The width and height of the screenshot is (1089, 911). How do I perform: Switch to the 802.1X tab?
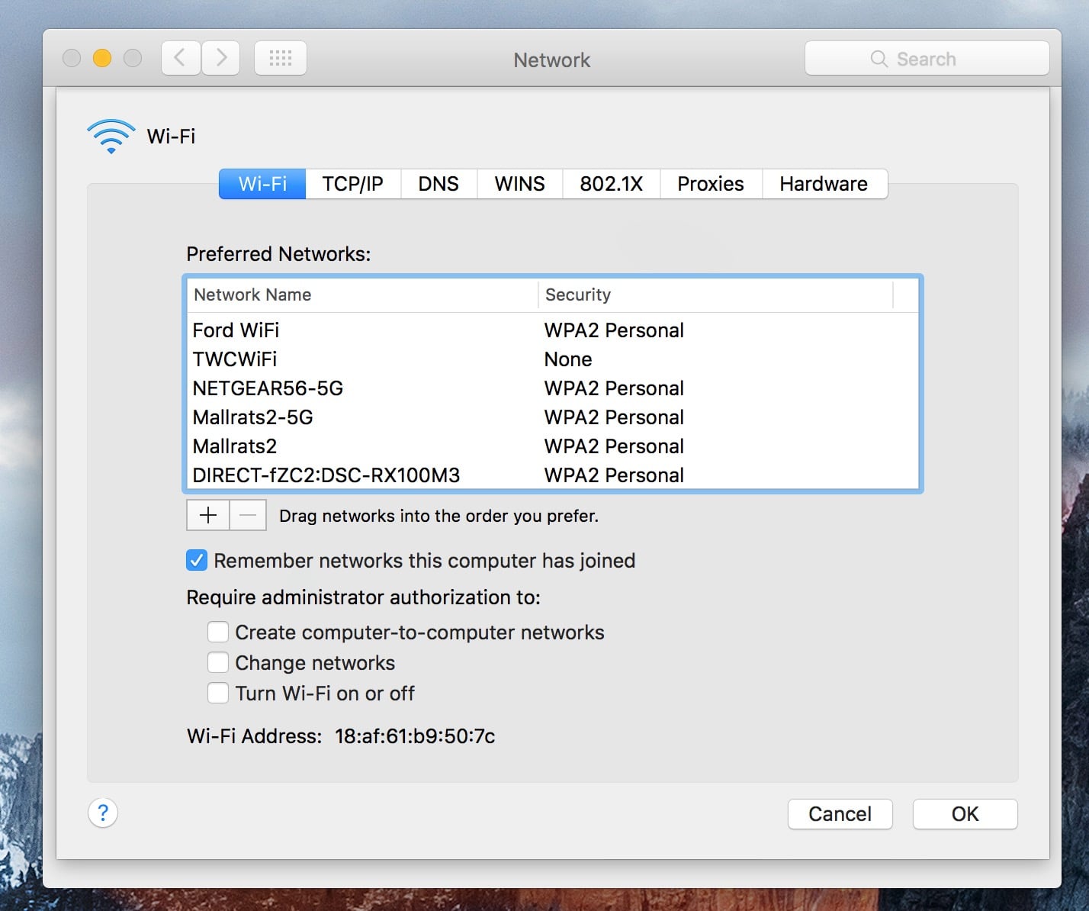tap(611, 184)
